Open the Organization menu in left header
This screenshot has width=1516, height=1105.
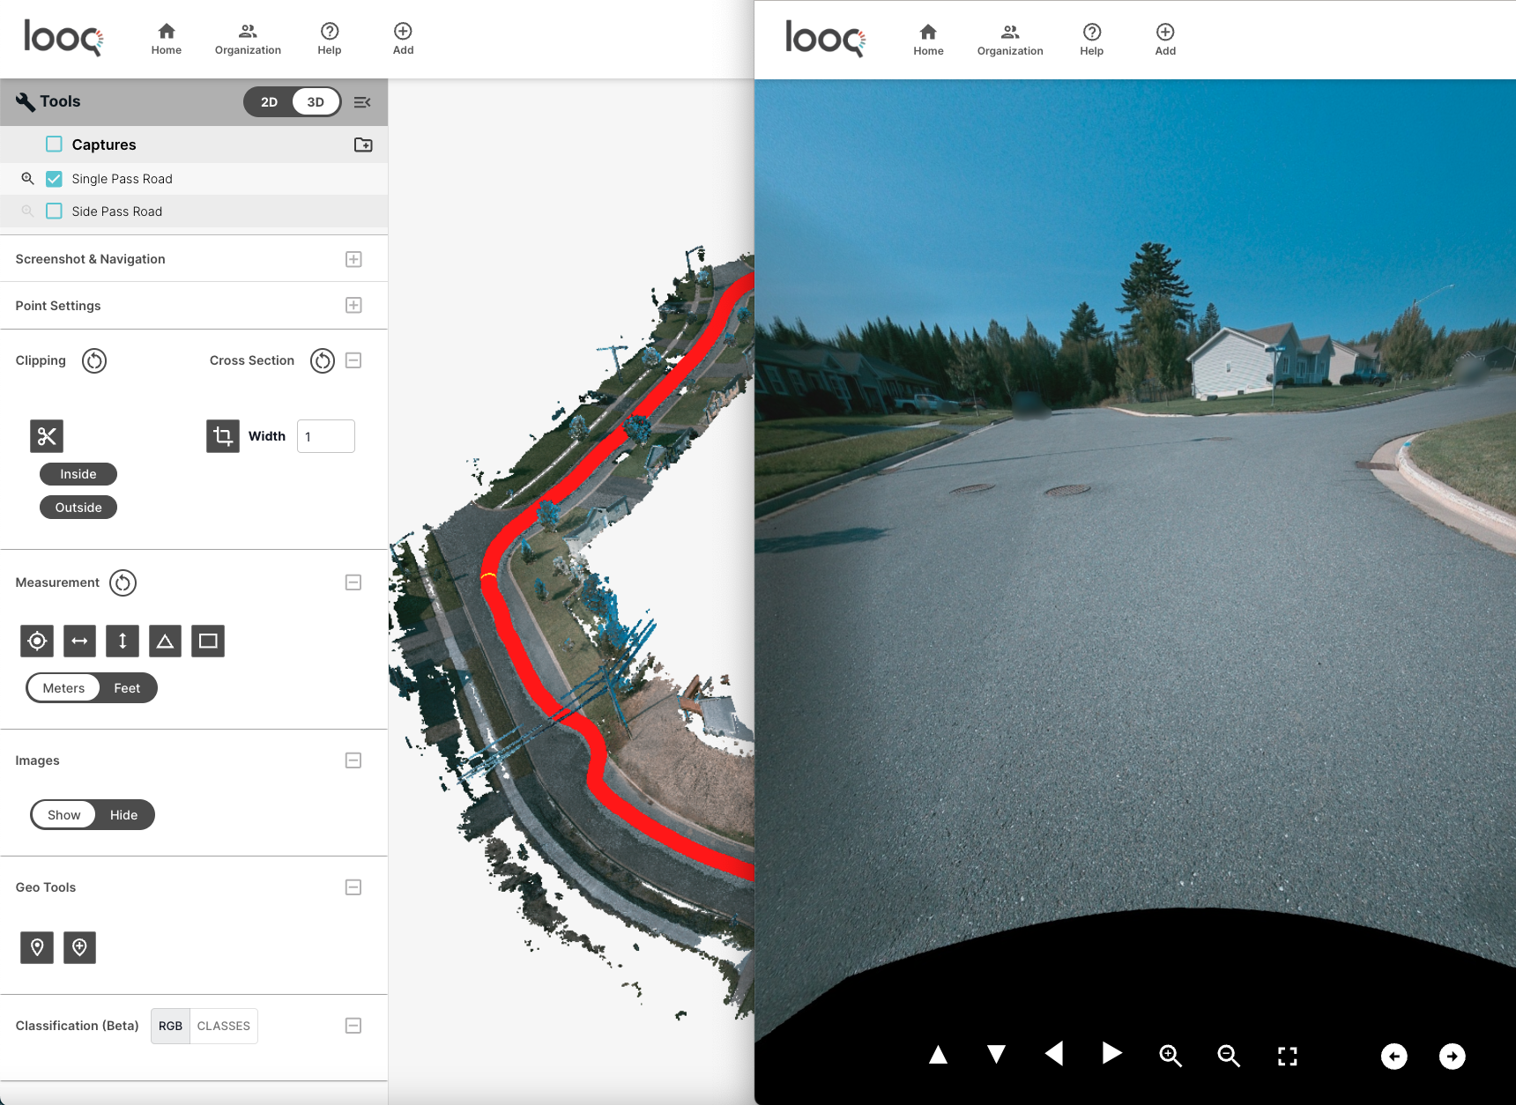[x=248, y=39]
